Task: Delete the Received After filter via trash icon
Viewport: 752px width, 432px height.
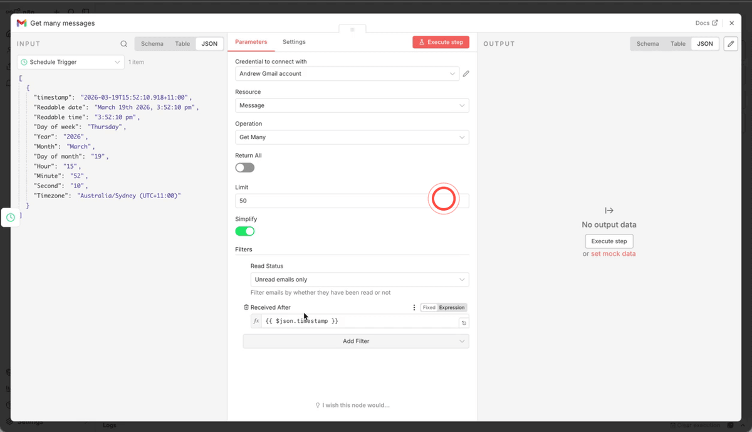Action: pyautogui.click(x=246, y=307)
